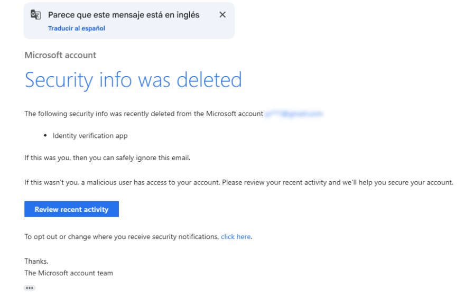
Task: Open the click here opt-out link
Action: (236, 237)
